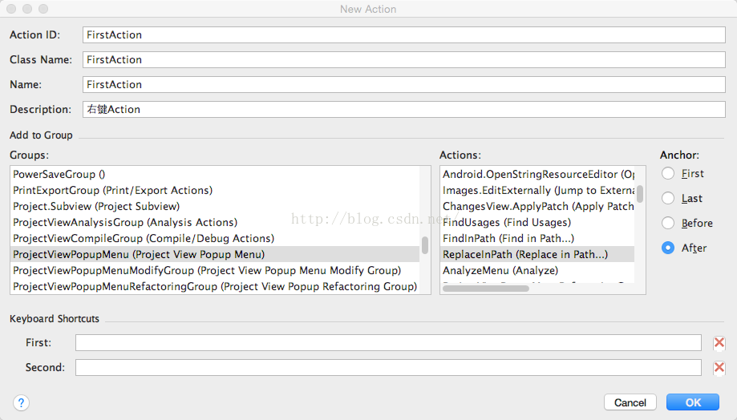Select FindInPath (Find in Path...) action
Screen dimensions: 737x420
point(537,238)
